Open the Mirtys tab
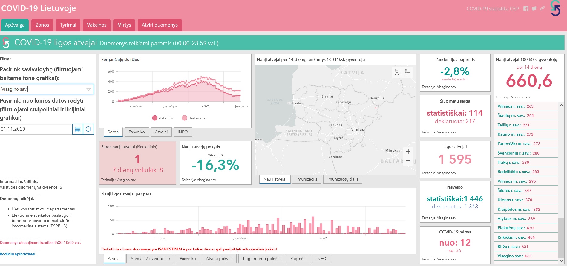Viewport: 567px width, 266px height. [124, 25]
